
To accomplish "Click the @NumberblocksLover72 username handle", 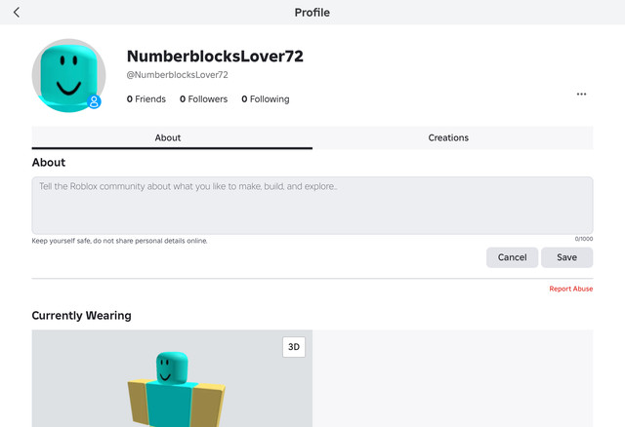I will [x=178, y=75].
